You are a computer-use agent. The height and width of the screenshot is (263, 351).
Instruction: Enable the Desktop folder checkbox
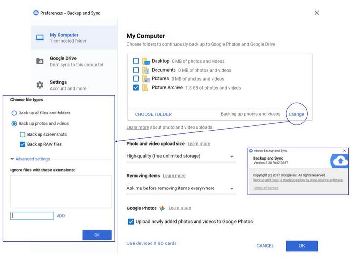pos(136,61)
